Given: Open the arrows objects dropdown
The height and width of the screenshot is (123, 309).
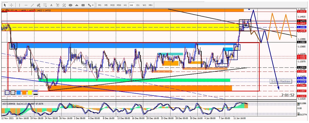Looking at the screenshot, I should tap(91, 5).
